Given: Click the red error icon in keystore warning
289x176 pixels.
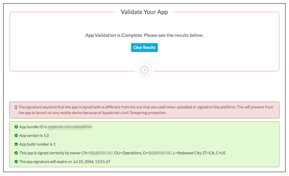Looking at the screenshot, I should [x=16, y=107].
